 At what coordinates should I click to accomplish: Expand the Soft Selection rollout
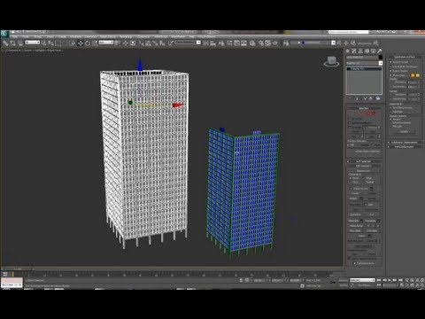[x=364, y=161]
